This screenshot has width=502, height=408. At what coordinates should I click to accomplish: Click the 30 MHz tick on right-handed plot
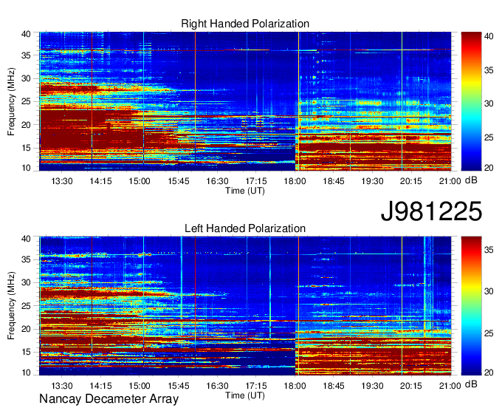(26, 78)
